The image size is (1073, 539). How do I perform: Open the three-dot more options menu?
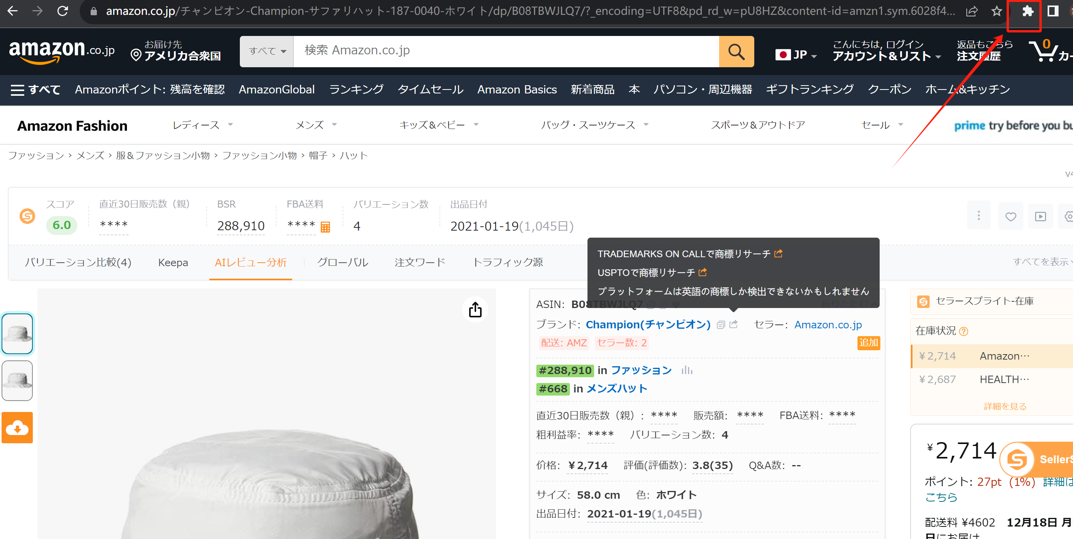979,216
